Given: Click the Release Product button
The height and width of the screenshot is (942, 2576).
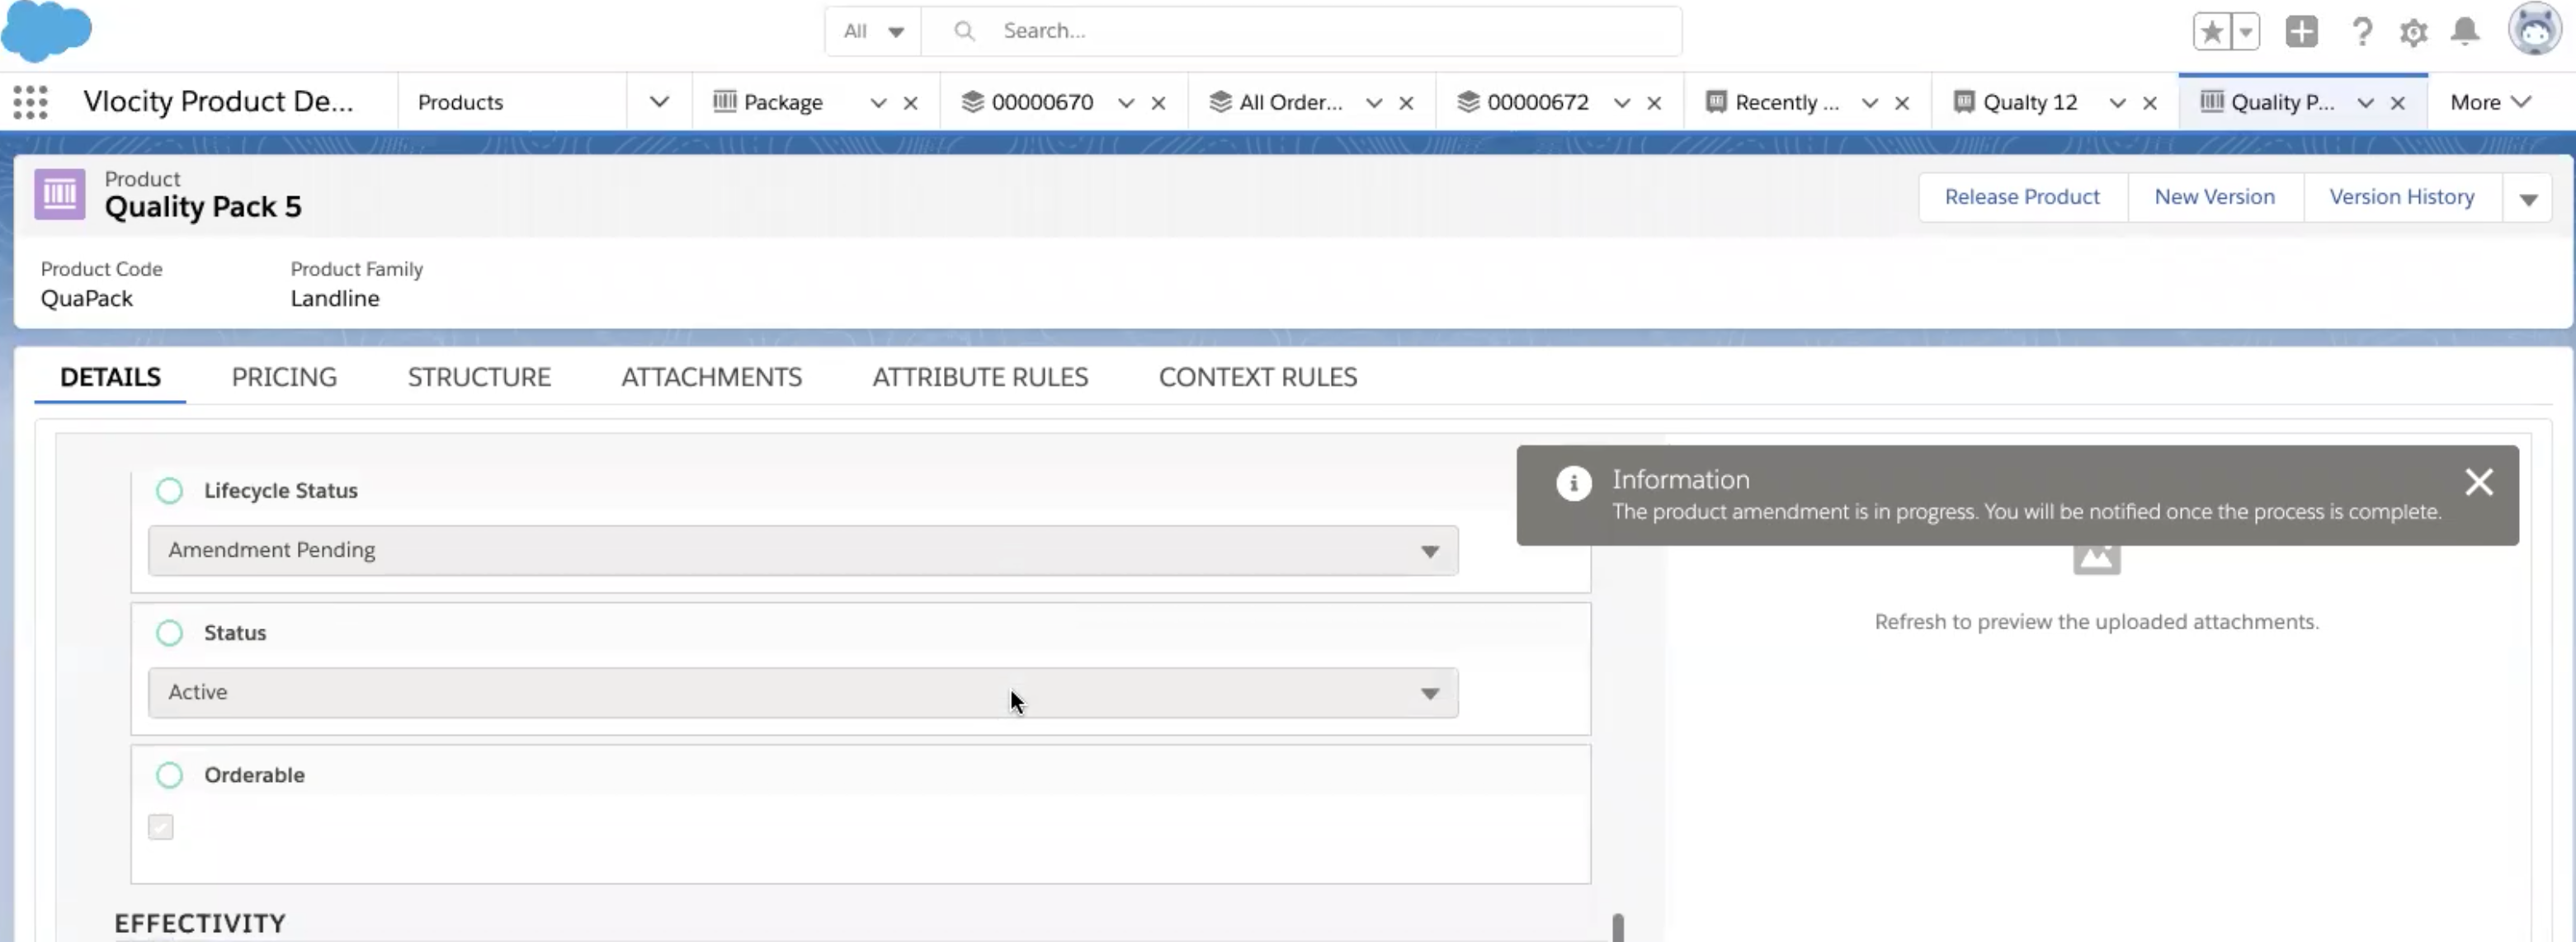Looking at the screenshot, I should pos(2022,197).
